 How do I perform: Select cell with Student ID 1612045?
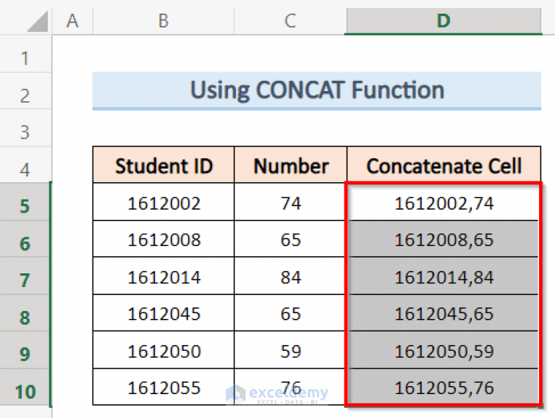164,313
